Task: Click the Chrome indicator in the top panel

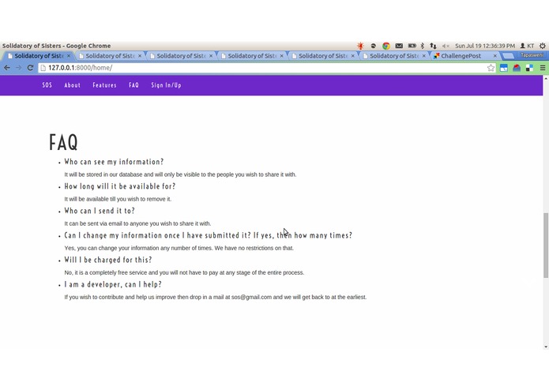Action: (x=386, y=46)
